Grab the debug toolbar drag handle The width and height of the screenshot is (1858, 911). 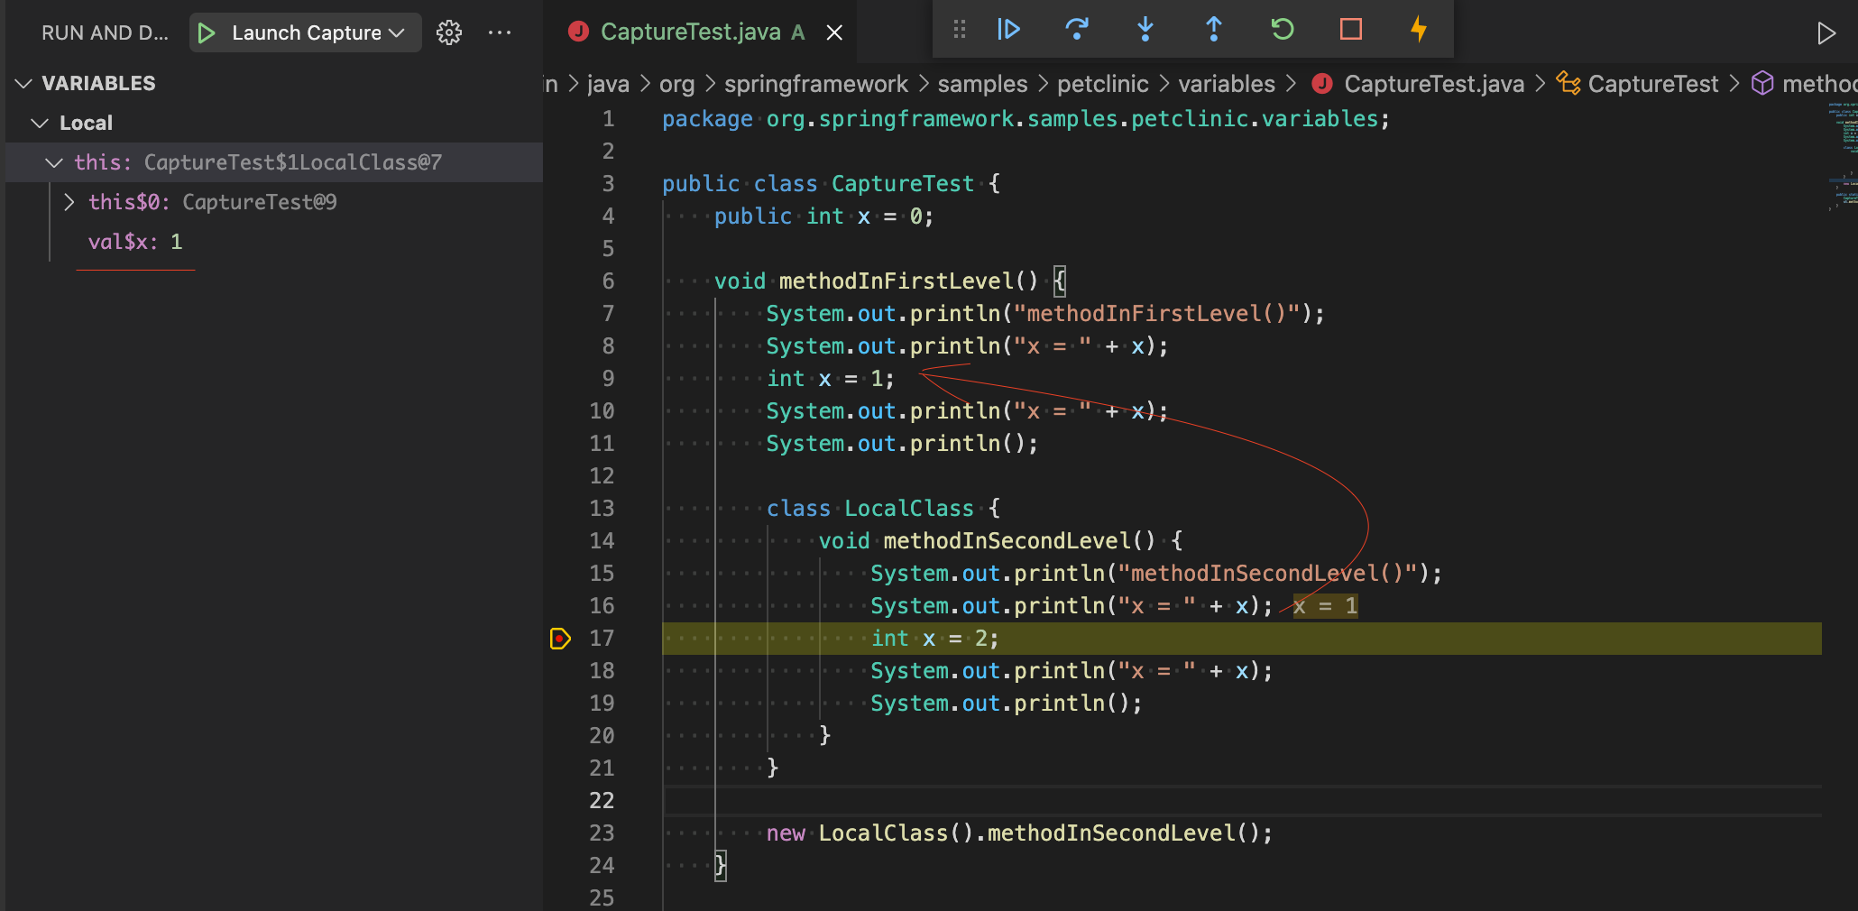960,30
